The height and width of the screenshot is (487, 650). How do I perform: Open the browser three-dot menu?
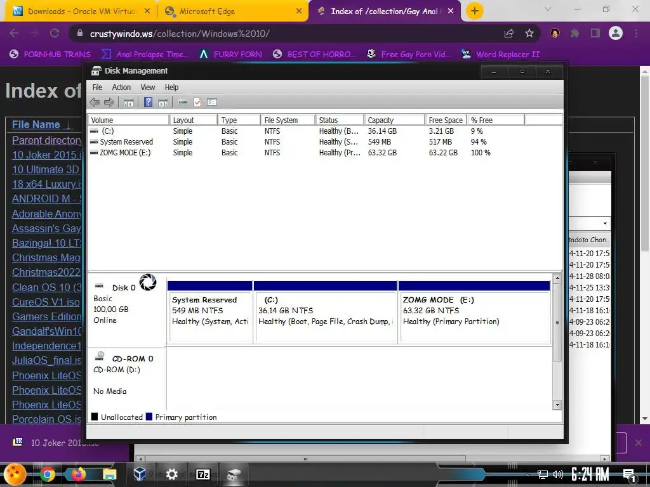tap(636, 33)
